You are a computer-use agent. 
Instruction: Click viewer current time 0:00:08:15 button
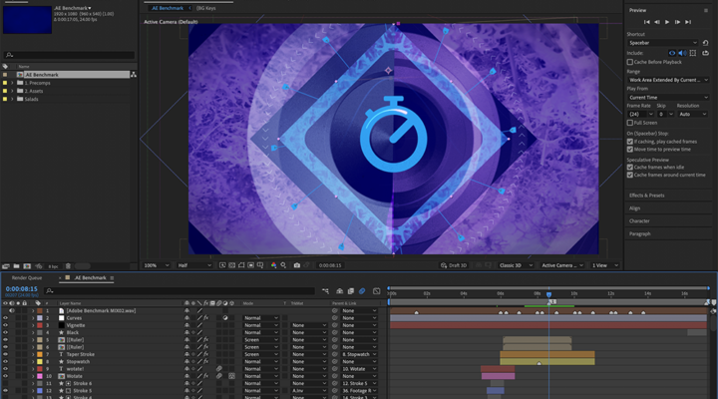coord(330,265)
